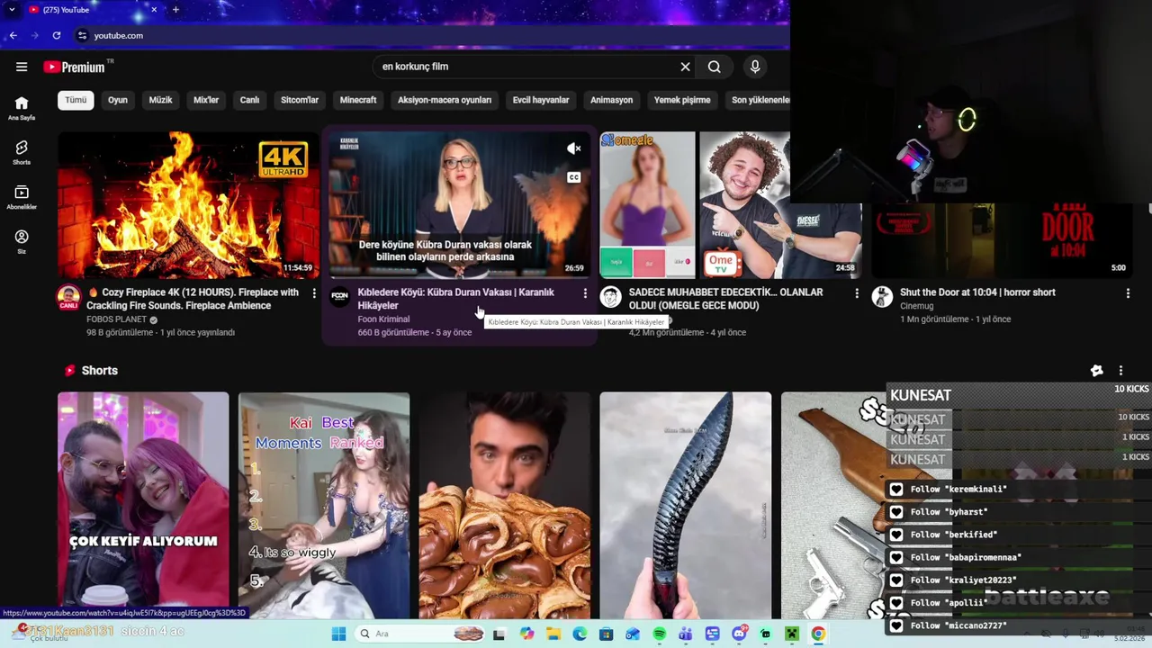Reload the page in Chrome

pyautogui.click(x=56, y=35)
